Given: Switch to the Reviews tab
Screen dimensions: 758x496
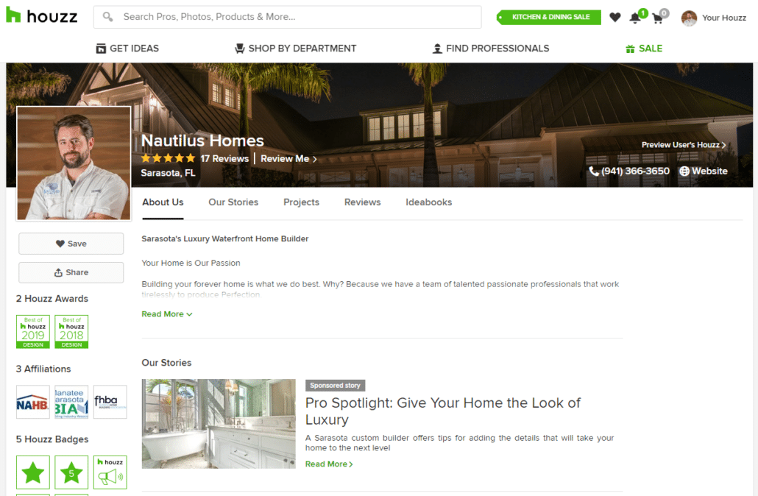Looking at the screenshot, I should [363, 202].
